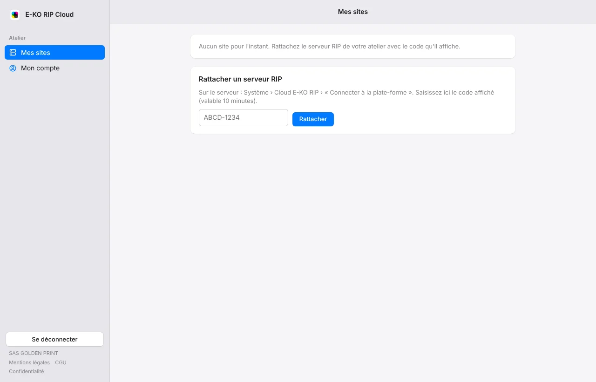The width and height of the screenshot is (596, 382).
Task: Click the E-KO RIP Cloud logo icon
Action: click(x=15, y=14)
